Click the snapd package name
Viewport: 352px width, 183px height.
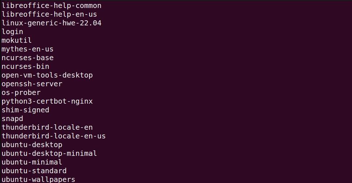coord(12,119)
